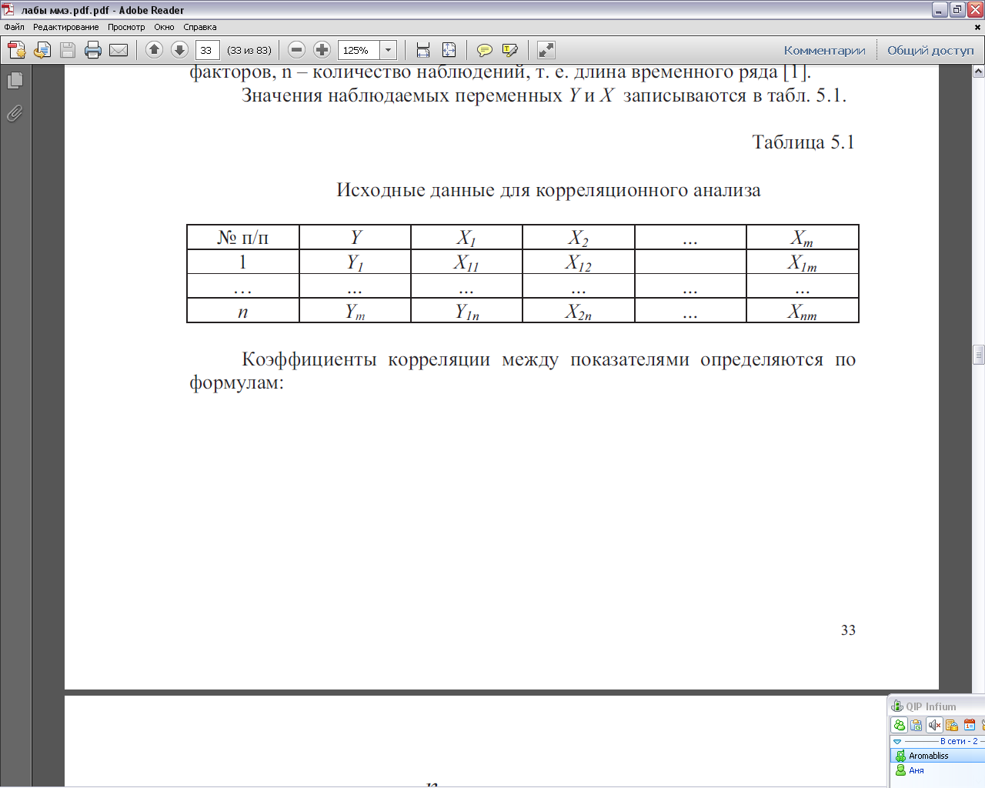Open the Adobe Reader title bar icon

pyautogui.click(x=8, y=10)
